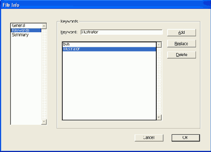Click the Add button

(181, 33)
